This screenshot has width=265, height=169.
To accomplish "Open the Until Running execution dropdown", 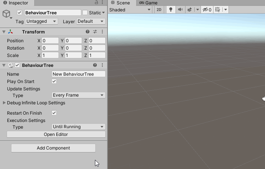I will (x=78, y=127).
